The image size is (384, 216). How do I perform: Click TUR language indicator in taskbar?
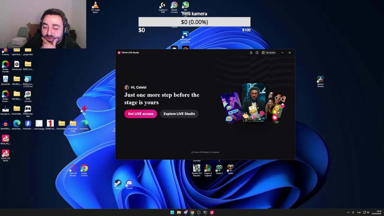pyautogui.click(x=359, y=212)
